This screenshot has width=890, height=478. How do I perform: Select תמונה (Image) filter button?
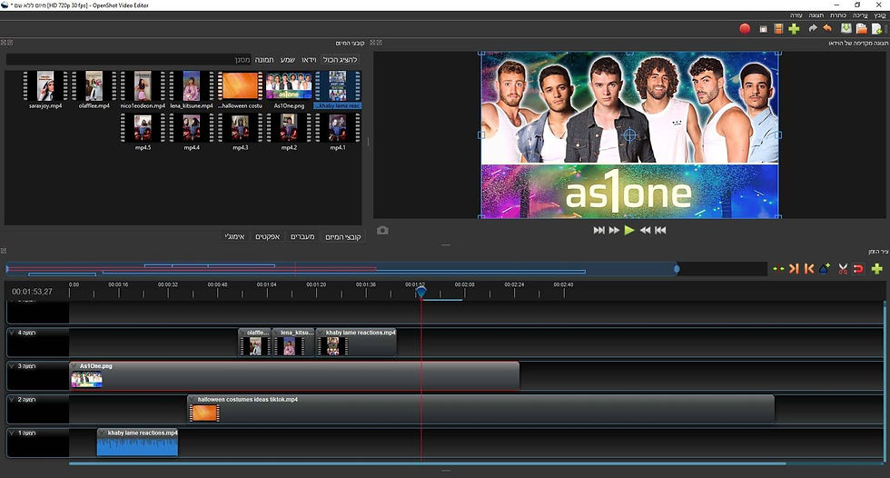point(264,60)
